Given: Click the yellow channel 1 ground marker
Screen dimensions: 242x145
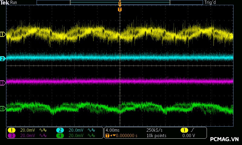Looking at the screenshot, I should (3, 34).
